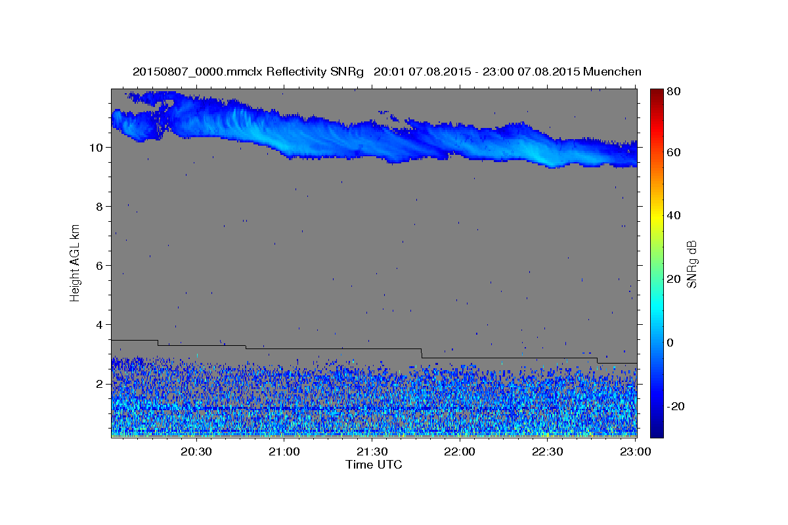The image size is (788, 525).
Task: Click the 20:30 time tick label
Action: [x=196, y=451]
